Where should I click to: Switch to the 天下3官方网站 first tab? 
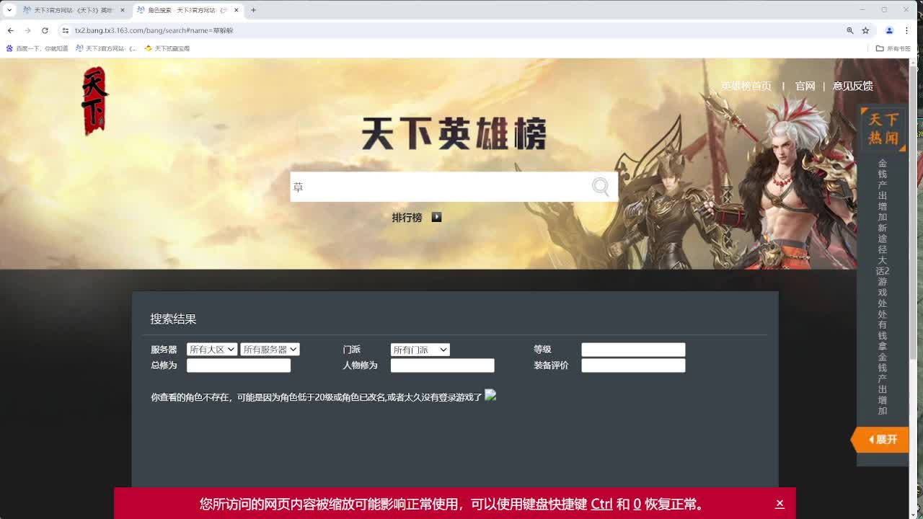(72, 10)
